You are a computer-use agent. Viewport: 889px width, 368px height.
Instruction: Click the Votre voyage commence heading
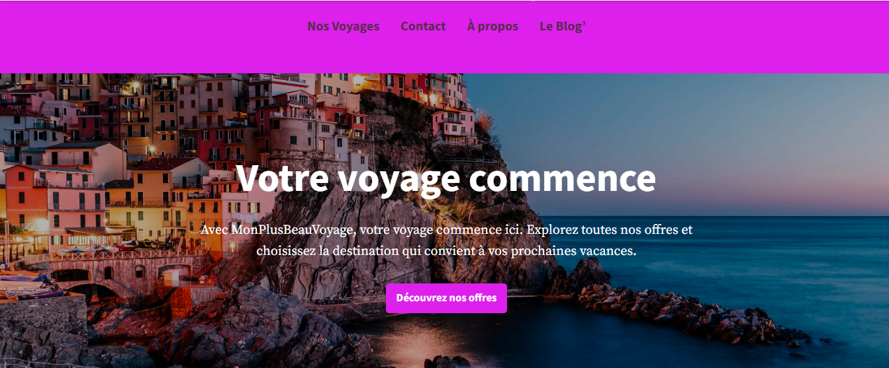click(x=445, y=178)
